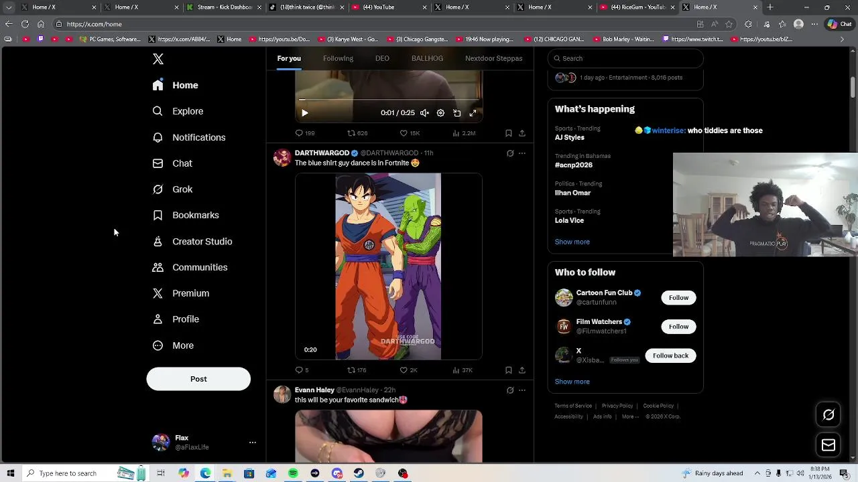
Task: Open Home in the sidebar
Action: pos(176,85)
